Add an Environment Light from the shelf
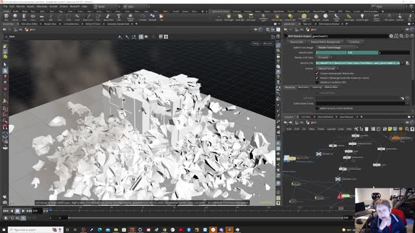The width and height of the screenshot is (415, 233). tap(304, 17)
